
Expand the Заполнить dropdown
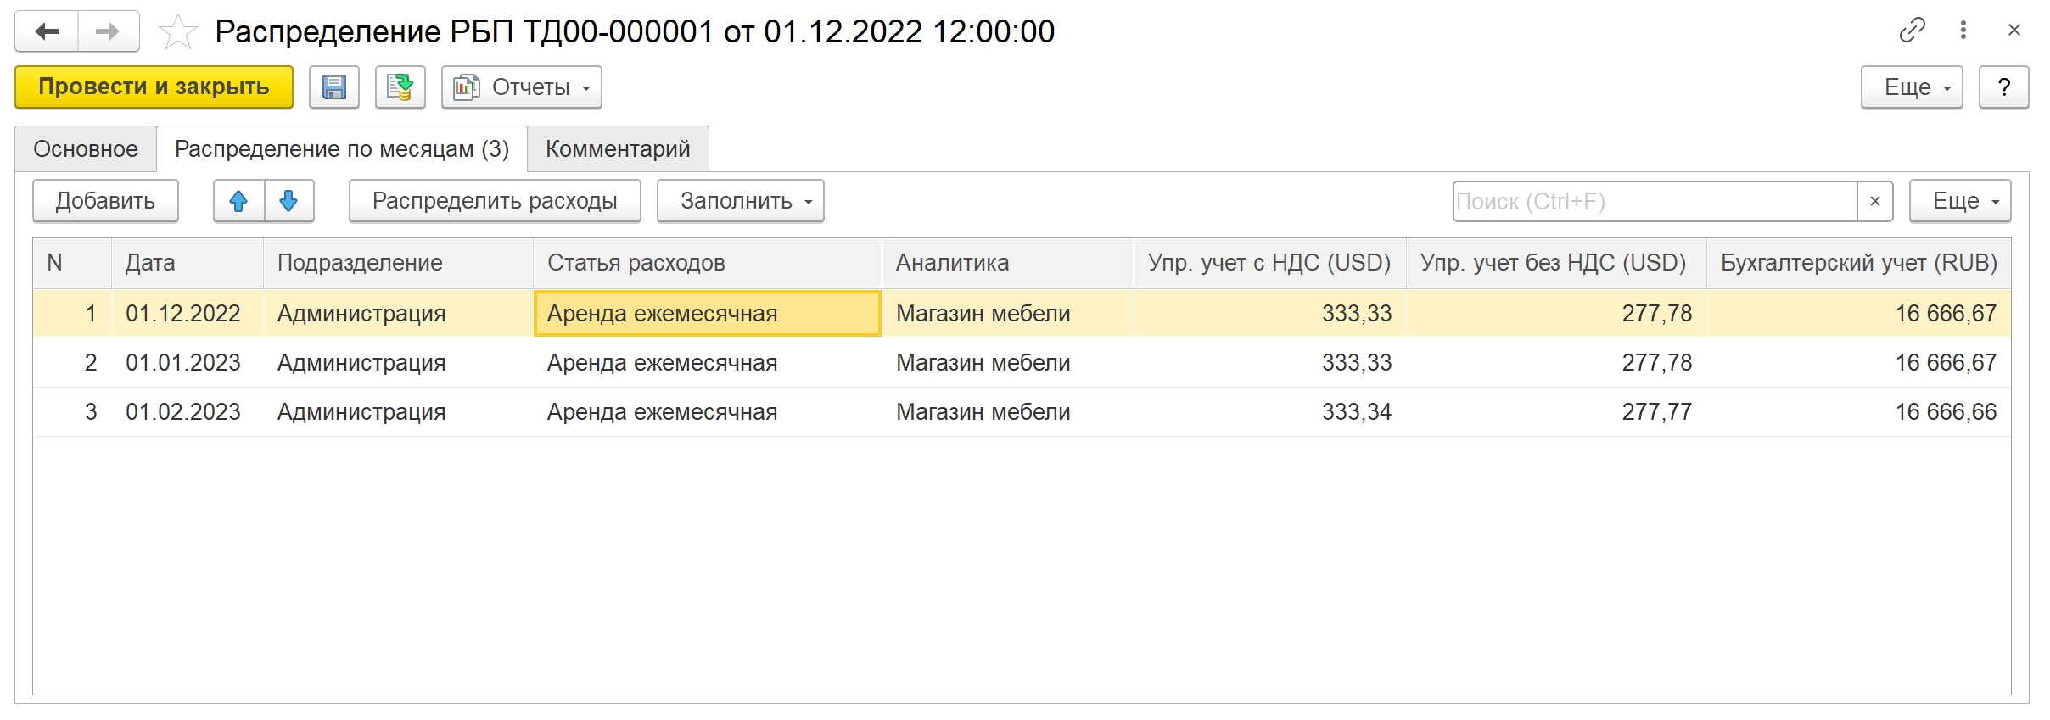740,201
